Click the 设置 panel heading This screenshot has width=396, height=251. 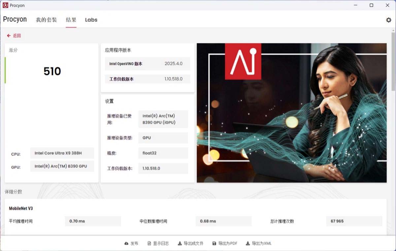109,101
